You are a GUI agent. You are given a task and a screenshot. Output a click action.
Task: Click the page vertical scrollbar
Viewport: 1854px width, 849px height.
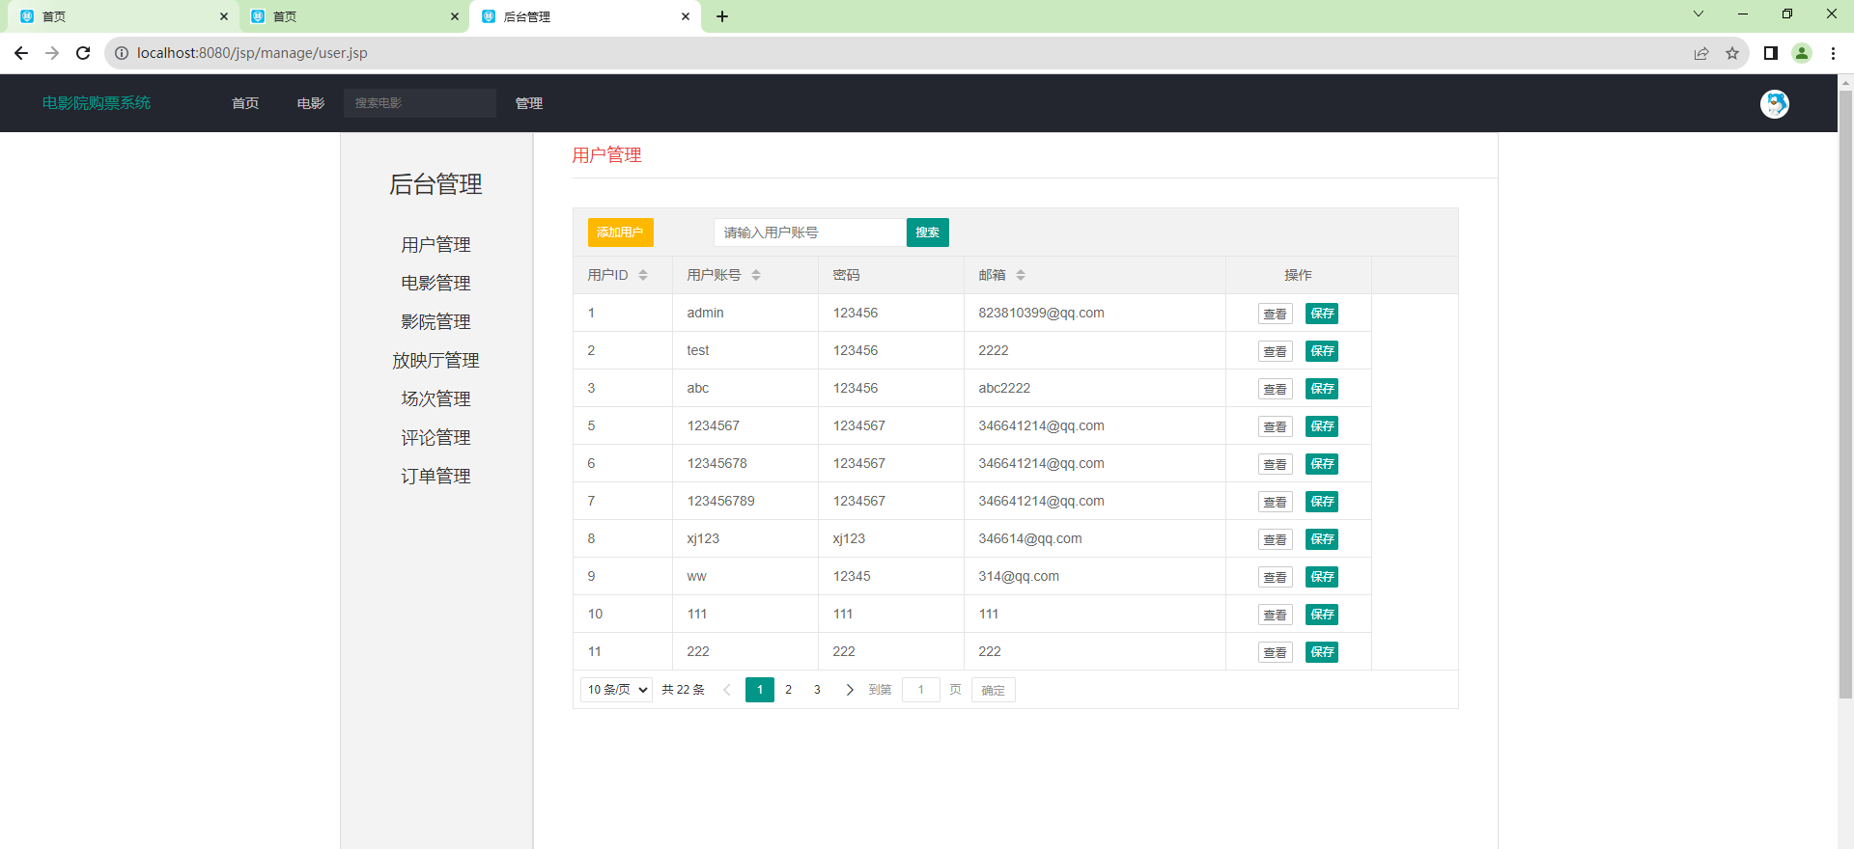tap(1845, 395)
